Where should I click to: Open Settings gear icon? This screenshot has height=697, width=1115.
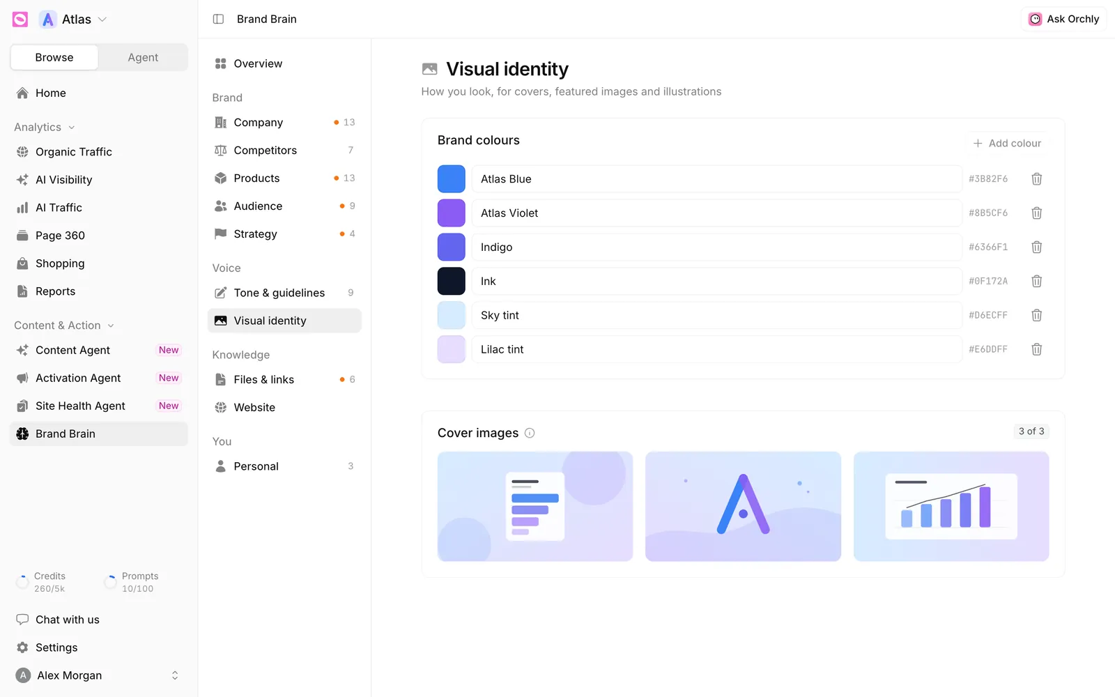click(22, 648)
